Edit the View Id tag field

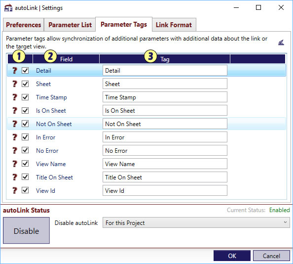click(165, 190)
